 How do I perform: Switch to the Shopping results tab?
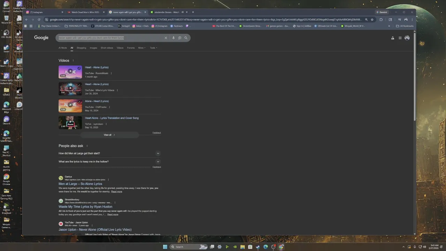[81, 48]
